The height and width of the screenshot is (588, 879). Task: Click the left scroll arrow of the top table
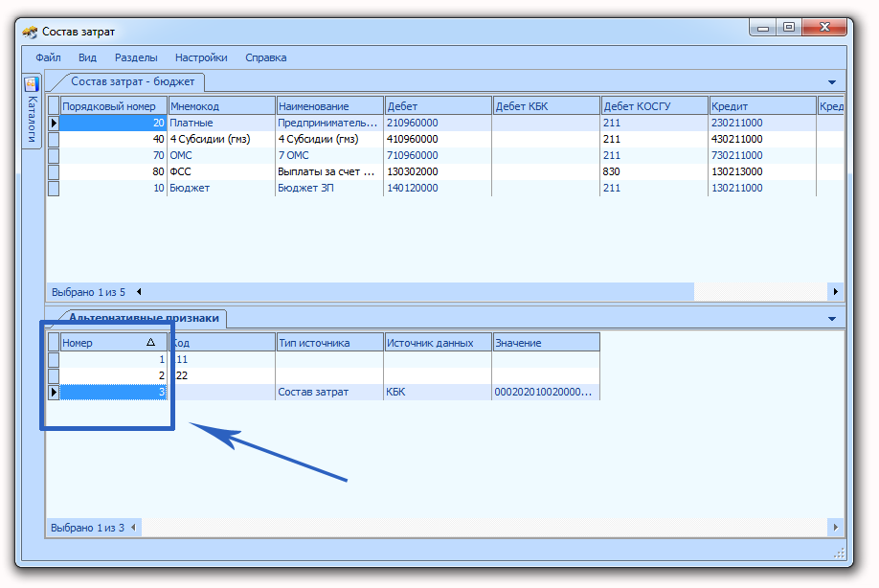[x=139, y=291]
